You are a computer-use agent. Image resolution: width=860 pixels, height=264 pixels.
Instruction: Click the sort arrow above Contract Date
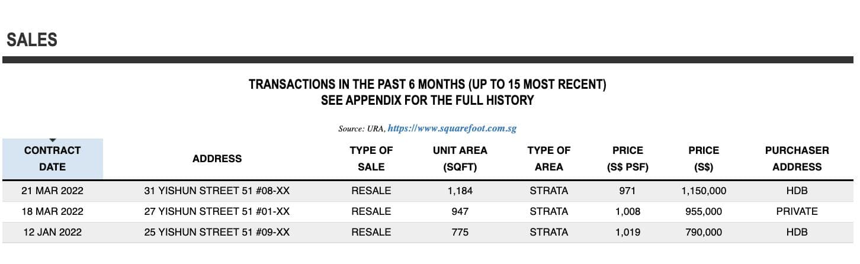53,141
